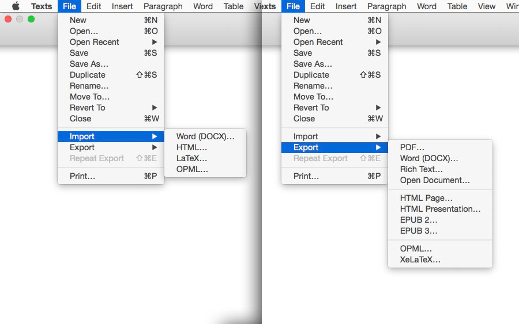The image size is (519, 324).
Task: Import LaTeX… file
Action: point(205,158)
